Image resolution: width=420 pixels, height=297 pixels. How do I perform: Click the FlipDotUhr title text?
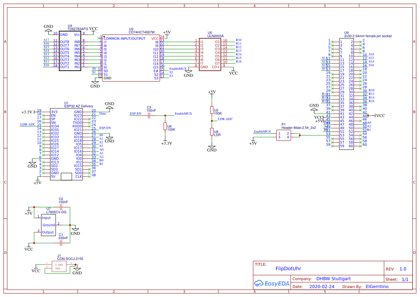click(x=288, y=268)
